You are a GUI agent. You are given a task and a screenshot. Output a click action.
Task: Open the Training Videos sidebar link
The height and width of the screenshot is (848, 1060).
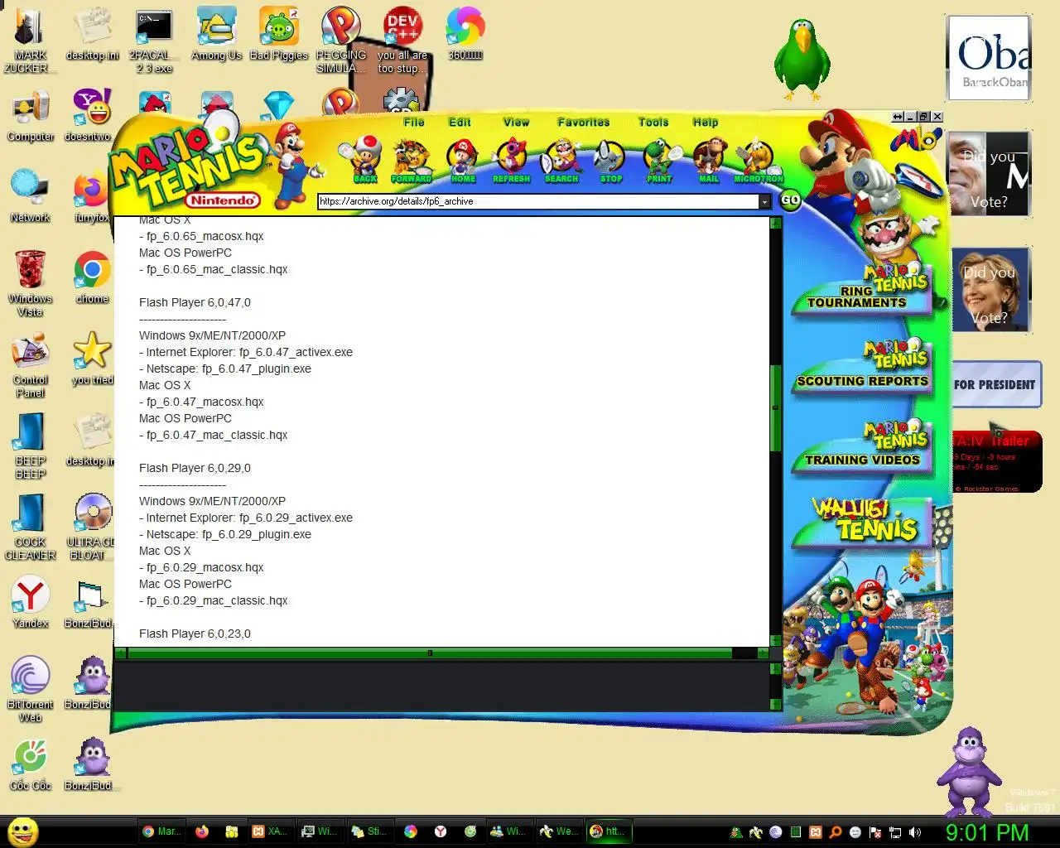861,449
